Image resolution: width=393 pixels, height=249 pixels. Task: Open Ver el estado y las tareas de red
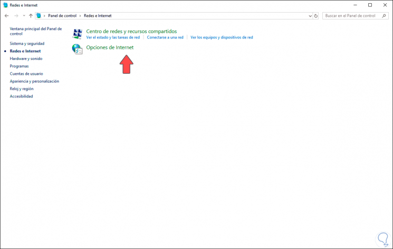(x=113, y=37)
